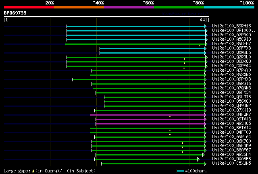The width and height of the screenshot is (258, 174).
Task: Select the UniRef100_Q494N2 label
Action: (231, 106)
